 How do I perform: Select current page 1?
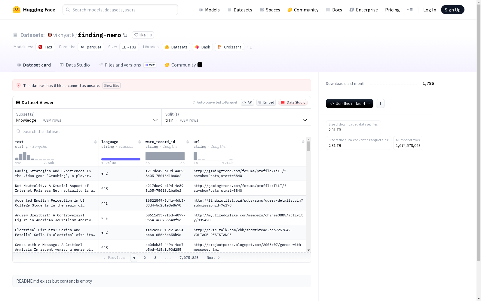(x=134, y=258)
